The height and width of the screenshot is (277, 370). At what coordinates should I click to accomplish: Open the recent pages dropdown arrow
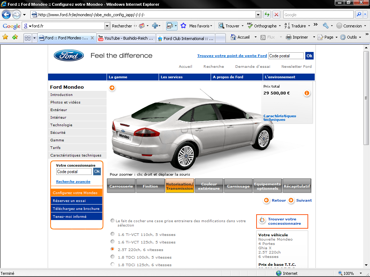(x=24, y=14)
